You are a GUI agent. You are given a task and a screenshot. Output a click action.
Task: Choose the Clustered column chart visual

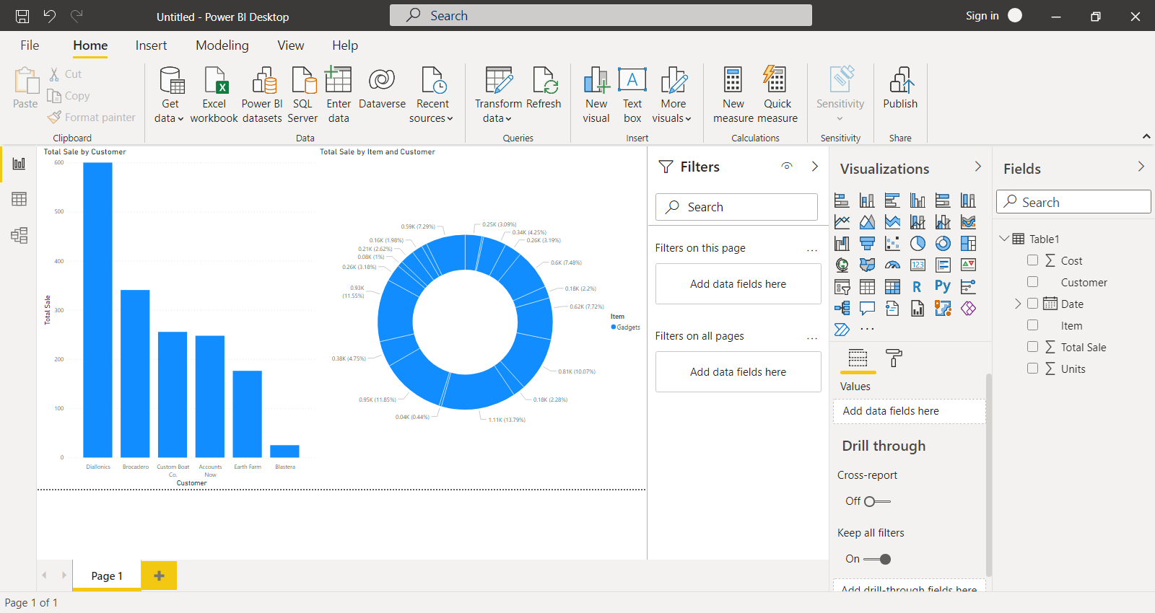point(918,200)
